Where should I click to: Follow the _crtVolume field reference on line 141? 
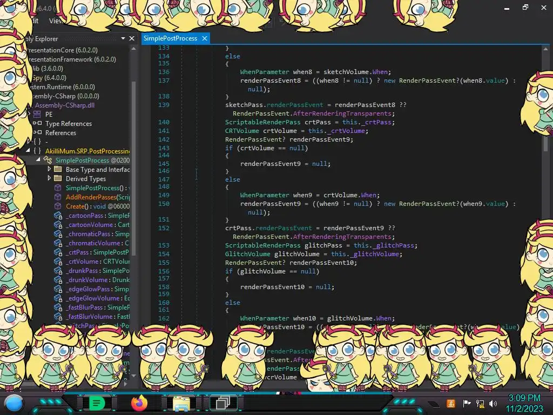tap(346, 131)
